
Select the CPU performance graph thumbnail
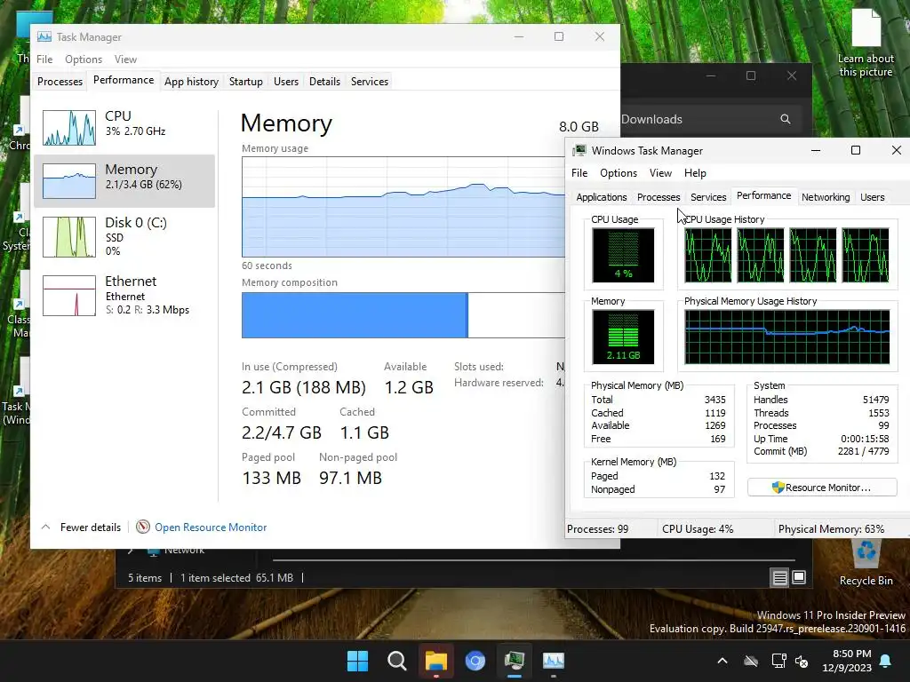69,128
